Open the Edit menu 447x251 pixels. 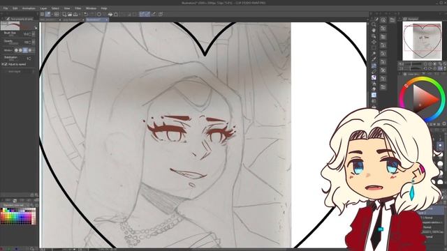[15, 8]
